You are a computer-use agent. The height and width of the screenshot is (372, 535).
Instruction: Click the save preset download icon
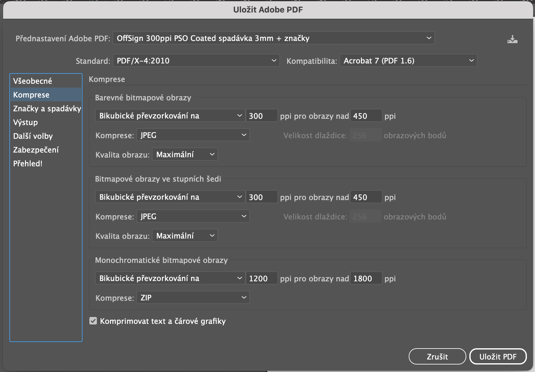[512, 39]
